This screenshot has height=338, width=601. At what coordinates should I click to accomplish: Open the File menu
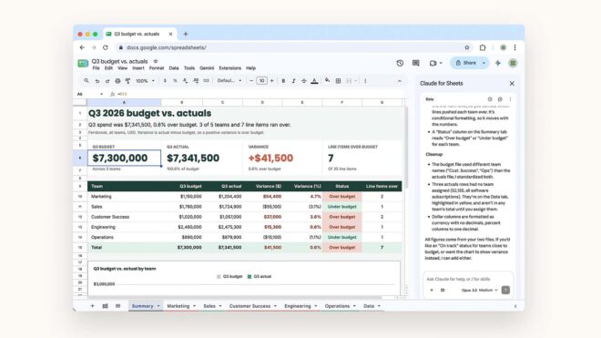tap(96, 68)
